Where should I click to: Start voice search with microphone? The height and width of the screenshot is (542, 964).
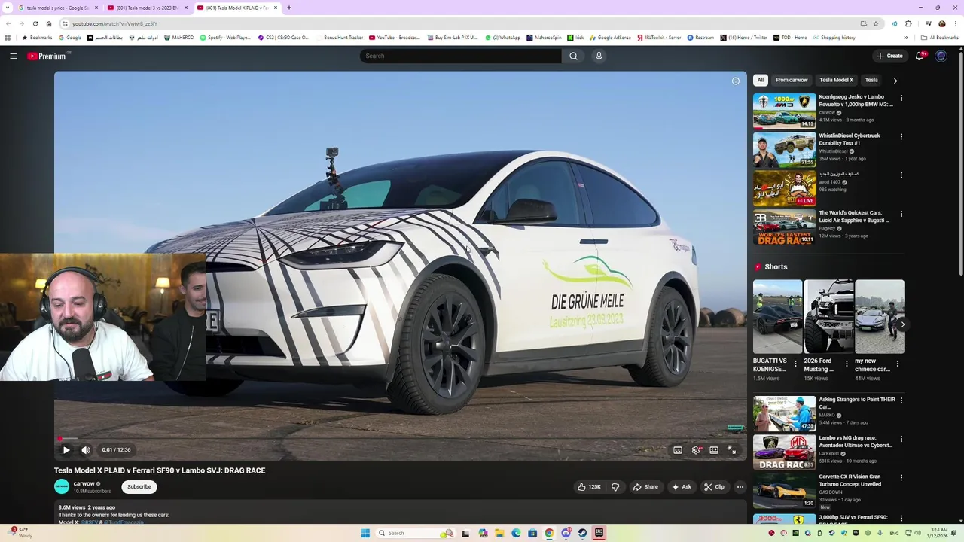click(x=599, y=56)
